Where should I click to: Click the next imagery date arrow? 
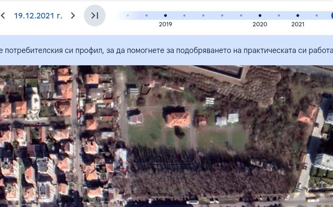[73, 16]
